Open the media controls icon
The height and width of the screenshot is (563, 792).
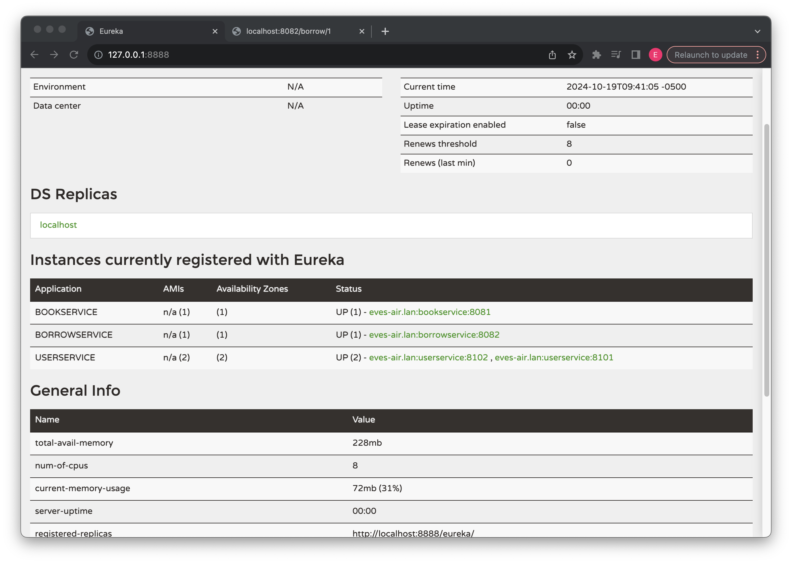[616, 54]
